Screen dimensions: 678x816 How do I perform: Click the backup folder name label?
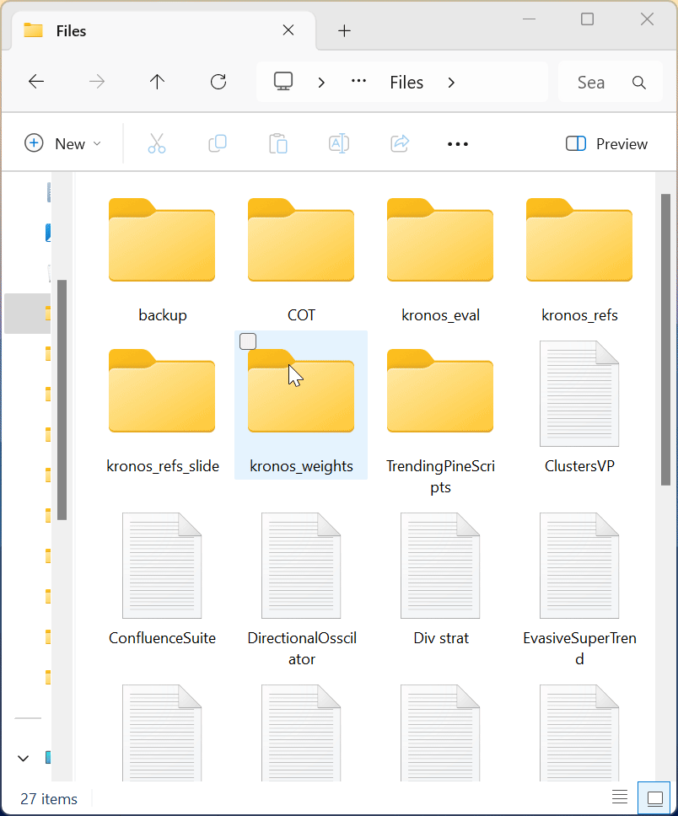pos(163,315)
